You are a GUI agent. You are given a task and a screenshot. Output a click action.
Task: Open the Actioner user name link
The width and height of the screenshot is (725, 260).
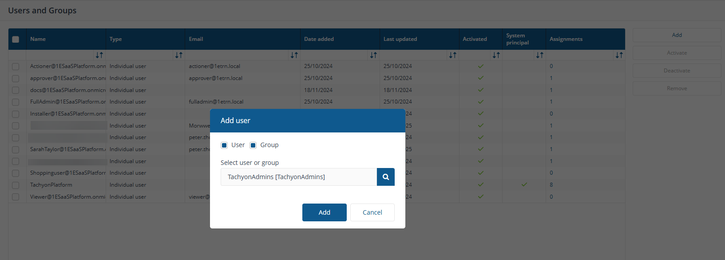[67, 66]
